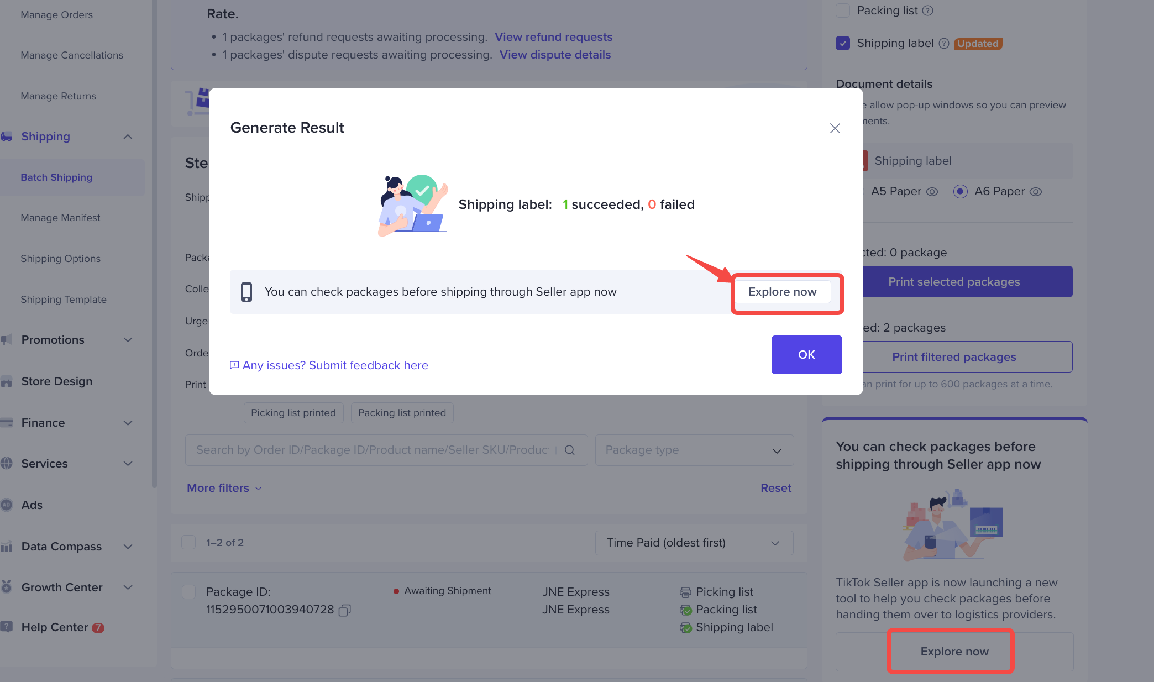Screen dimensions: 1154x682
Task: Click the order search input field
Action: (x=371, y=450)
